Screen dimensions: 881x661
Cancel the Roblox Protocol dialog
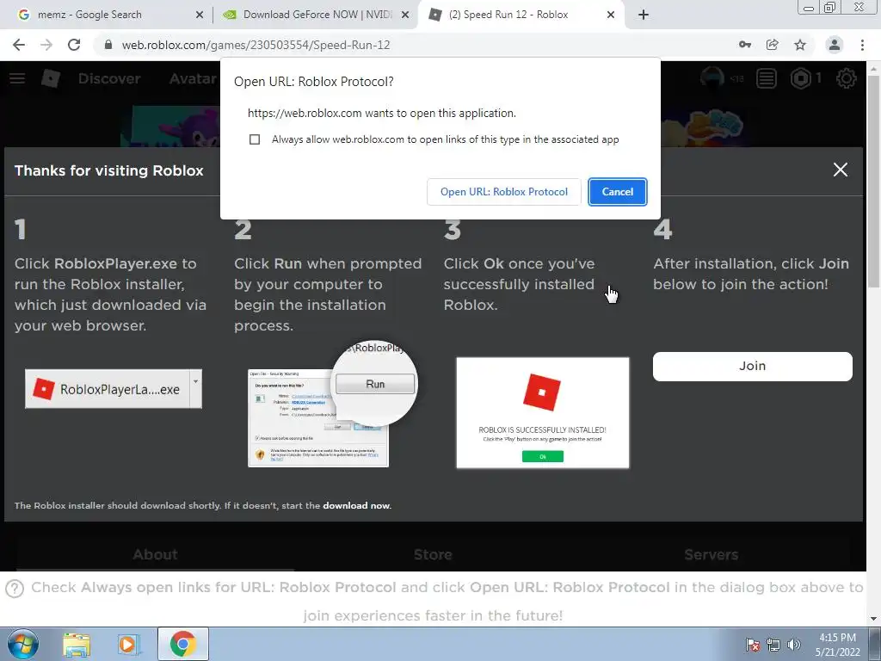pos(618,192)
